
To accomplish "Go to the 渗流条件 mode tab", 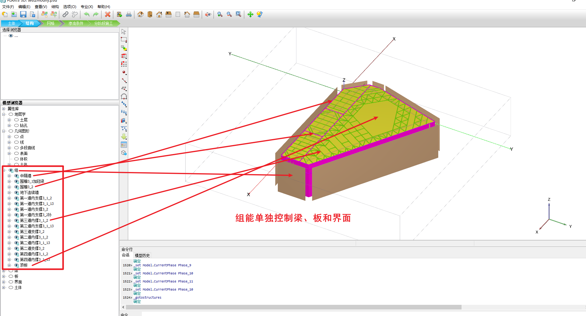I will 76,23.
